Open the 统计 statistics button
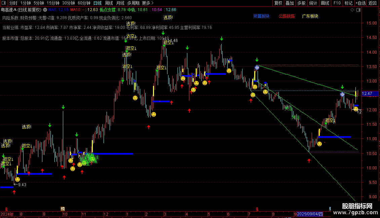 pyautogui.click(x=313, y=3)
